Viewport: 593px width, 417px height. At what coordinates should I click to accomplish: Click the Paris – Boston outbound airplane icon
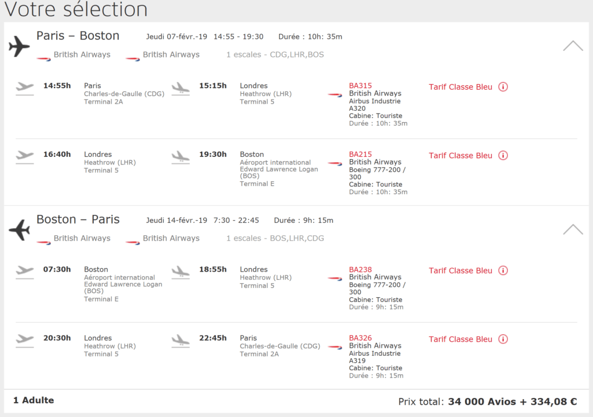pos(19,46)
